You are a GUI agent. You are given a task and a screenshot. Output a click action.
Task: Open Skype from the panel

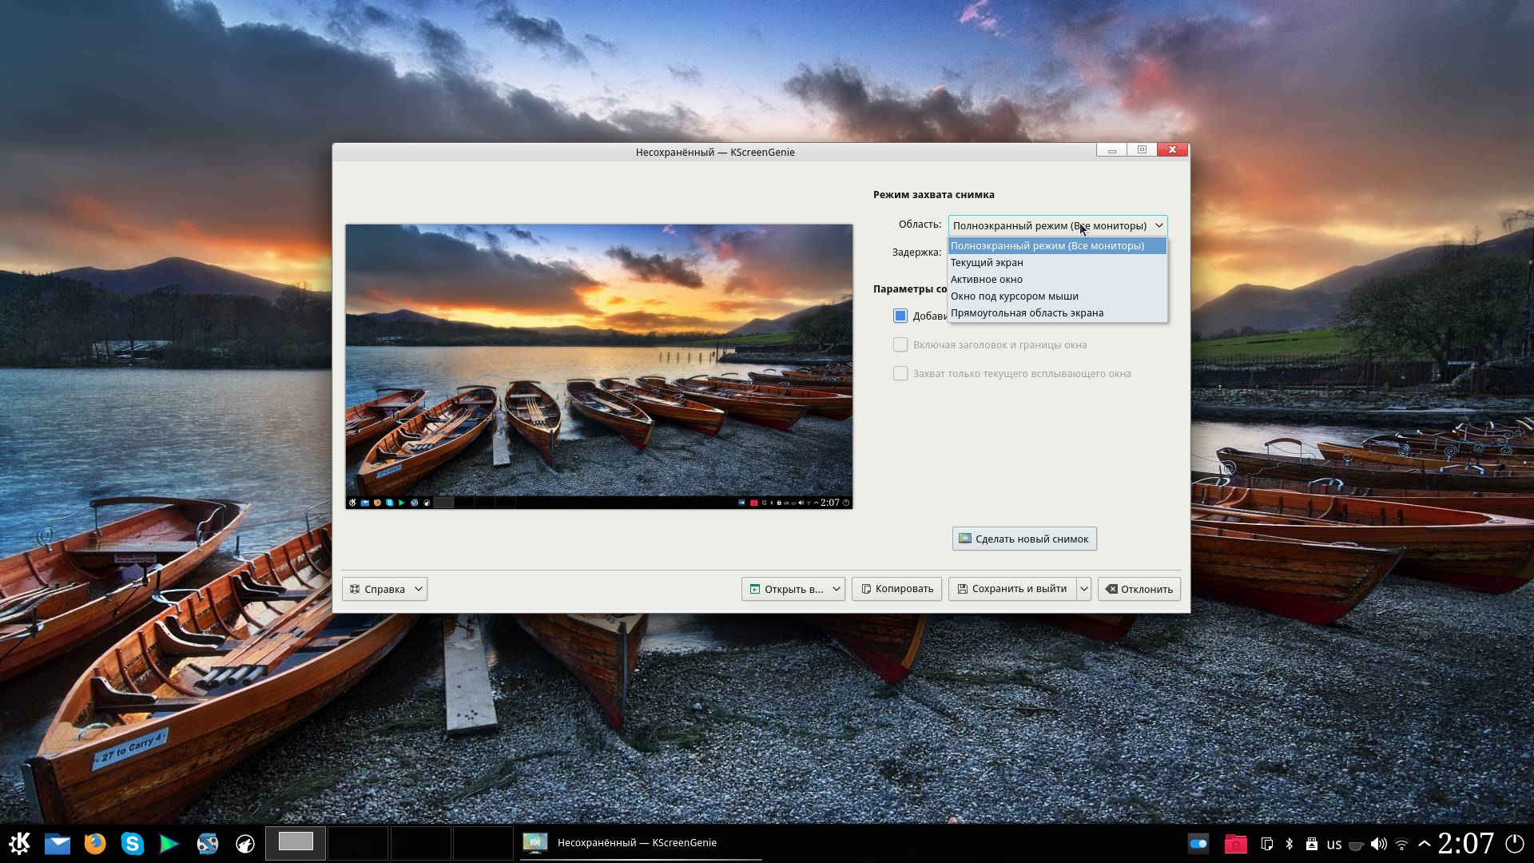(132, 843)
